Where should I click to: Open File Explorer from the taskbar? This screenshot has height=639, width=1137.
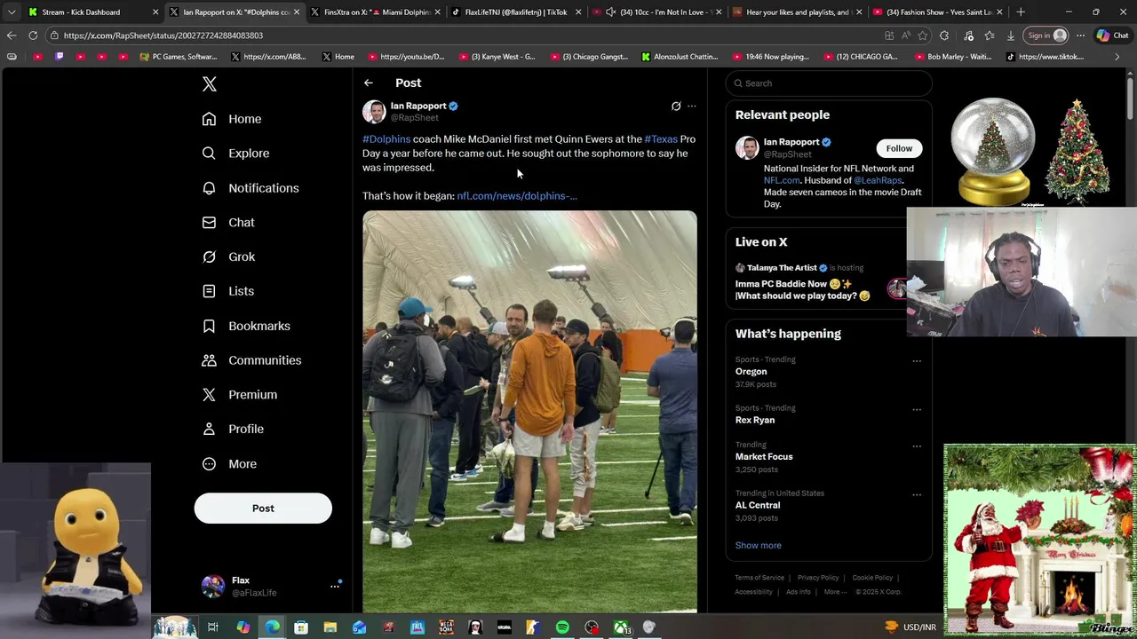330,627
